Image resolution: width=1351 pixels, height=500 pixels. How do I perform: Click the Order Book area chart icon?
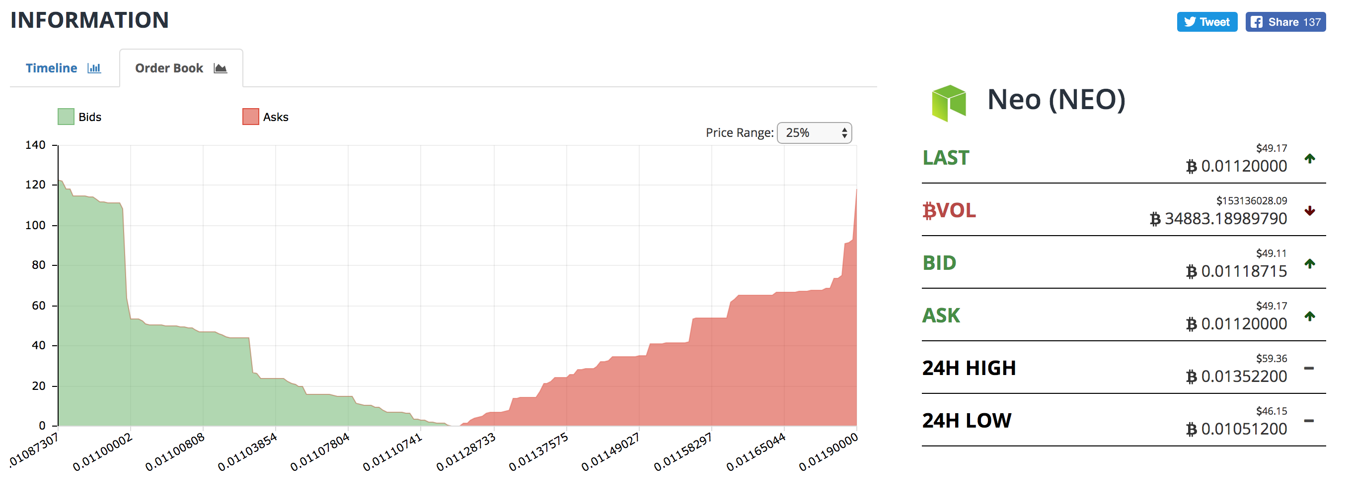pyautogui.click(x=220, y=68)
